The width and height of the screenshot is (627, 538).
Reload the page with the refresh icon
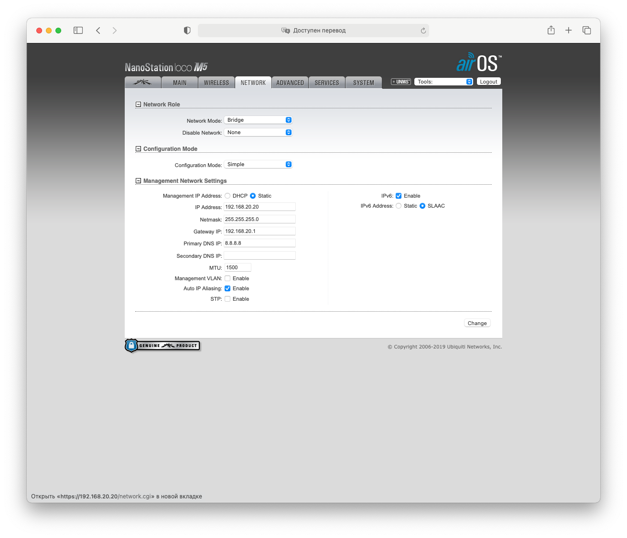[423, 31]
